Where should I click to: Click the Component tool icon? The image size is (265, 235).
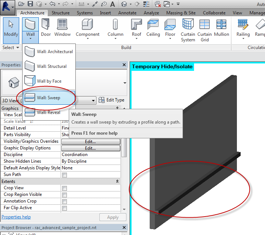tap(87, 24)
